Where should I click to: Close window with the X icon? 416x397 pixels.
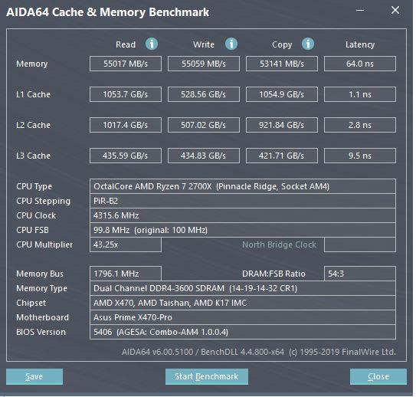coord(395,11)
